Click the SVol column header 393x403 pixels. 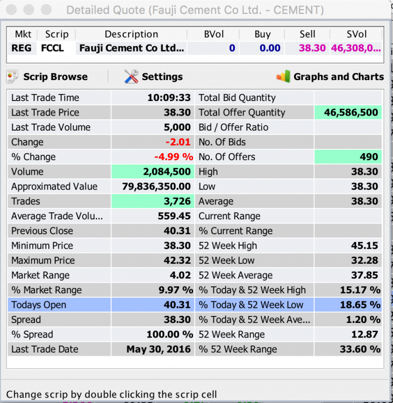(356, 34)
